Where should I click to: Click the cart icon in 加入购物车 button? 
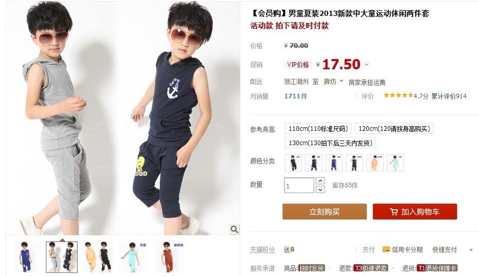tap(394, 212)
